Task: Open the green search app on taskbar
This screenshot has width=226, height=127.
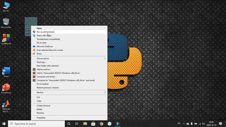Action: tap(109, 124)
